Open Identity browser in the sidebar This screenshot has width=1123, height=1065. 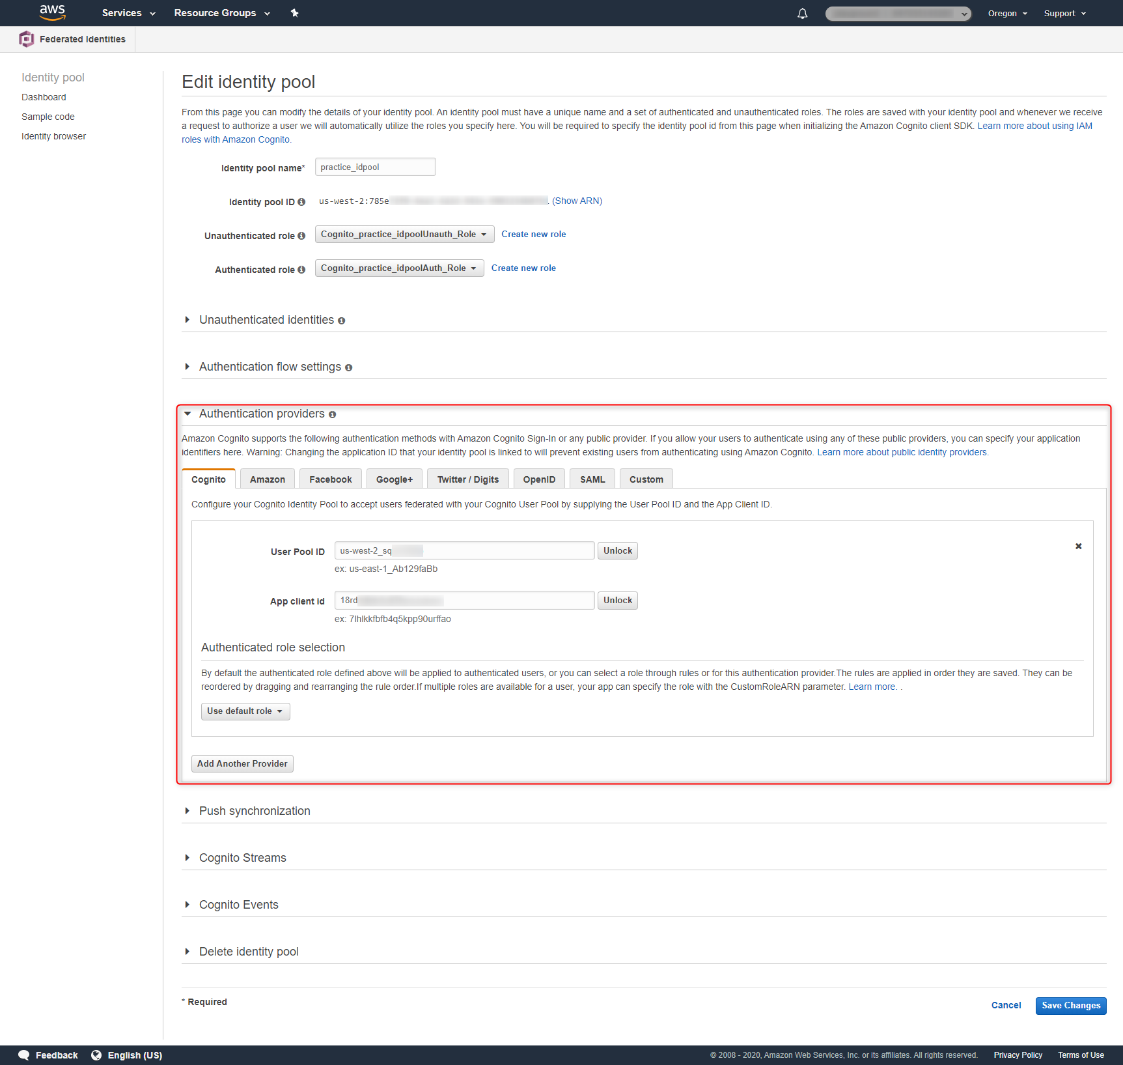(53, 137)
